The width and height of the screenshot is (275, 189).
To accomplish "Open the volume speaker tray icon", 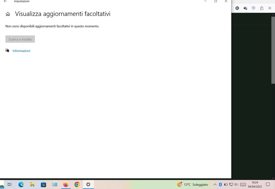I will pos(236,184).
